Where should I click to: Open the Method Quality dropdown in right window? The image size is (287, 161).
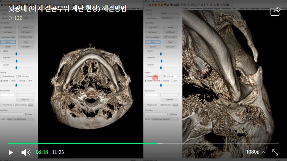(x=170, y=13)
